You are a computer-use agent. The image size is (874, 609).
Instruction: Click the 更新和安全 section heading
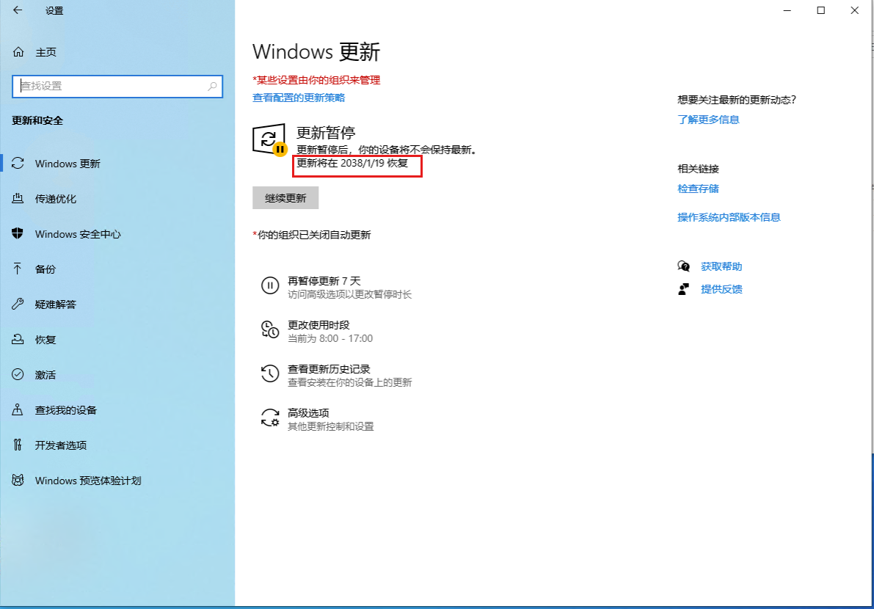pyautogui.click(x=37, y=120)
